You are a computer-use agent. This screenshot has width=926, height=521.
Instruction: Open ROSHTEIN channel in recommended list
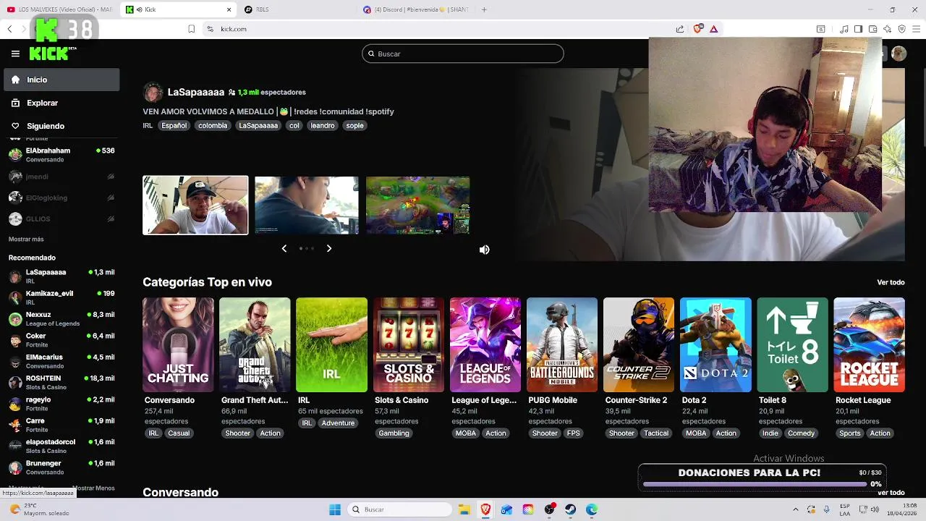point(61,383)
